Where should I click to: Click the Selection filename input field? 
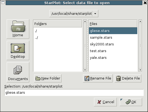(74, 93)
